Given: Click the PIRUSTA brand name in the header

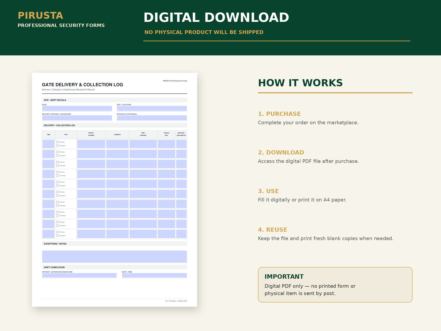Looking at the screenshot, I should click(x=40, y=16).
